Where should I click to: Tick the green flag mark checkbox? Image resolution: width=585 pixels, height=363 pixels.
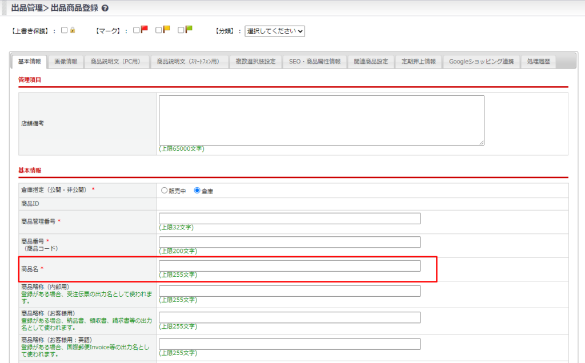pyautogui.click(x=181, y=30)
